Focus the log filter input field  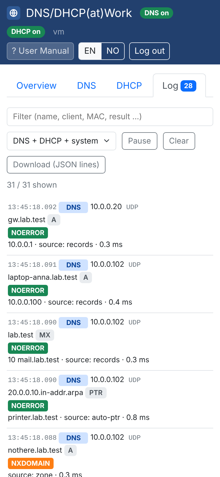point(110,117)
